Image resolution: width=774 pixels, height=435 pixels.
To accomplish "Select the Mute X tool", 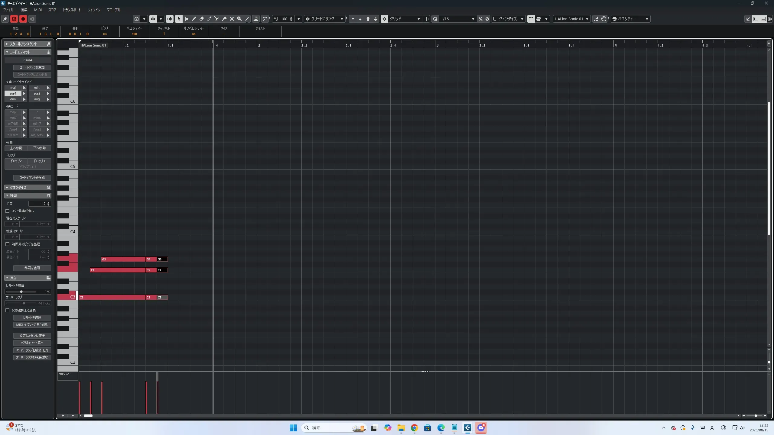I will point(232,19).
